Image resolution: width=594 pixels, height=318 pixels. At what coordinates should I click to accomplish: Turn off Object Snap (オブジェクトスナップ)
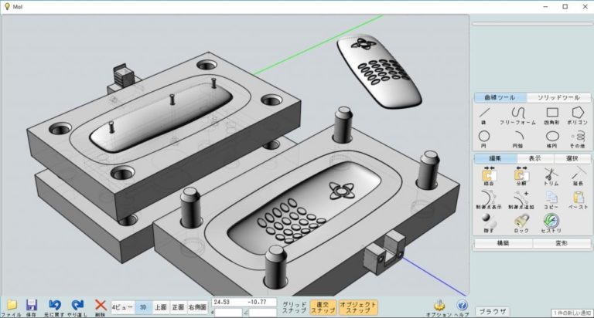pos(358,307)
